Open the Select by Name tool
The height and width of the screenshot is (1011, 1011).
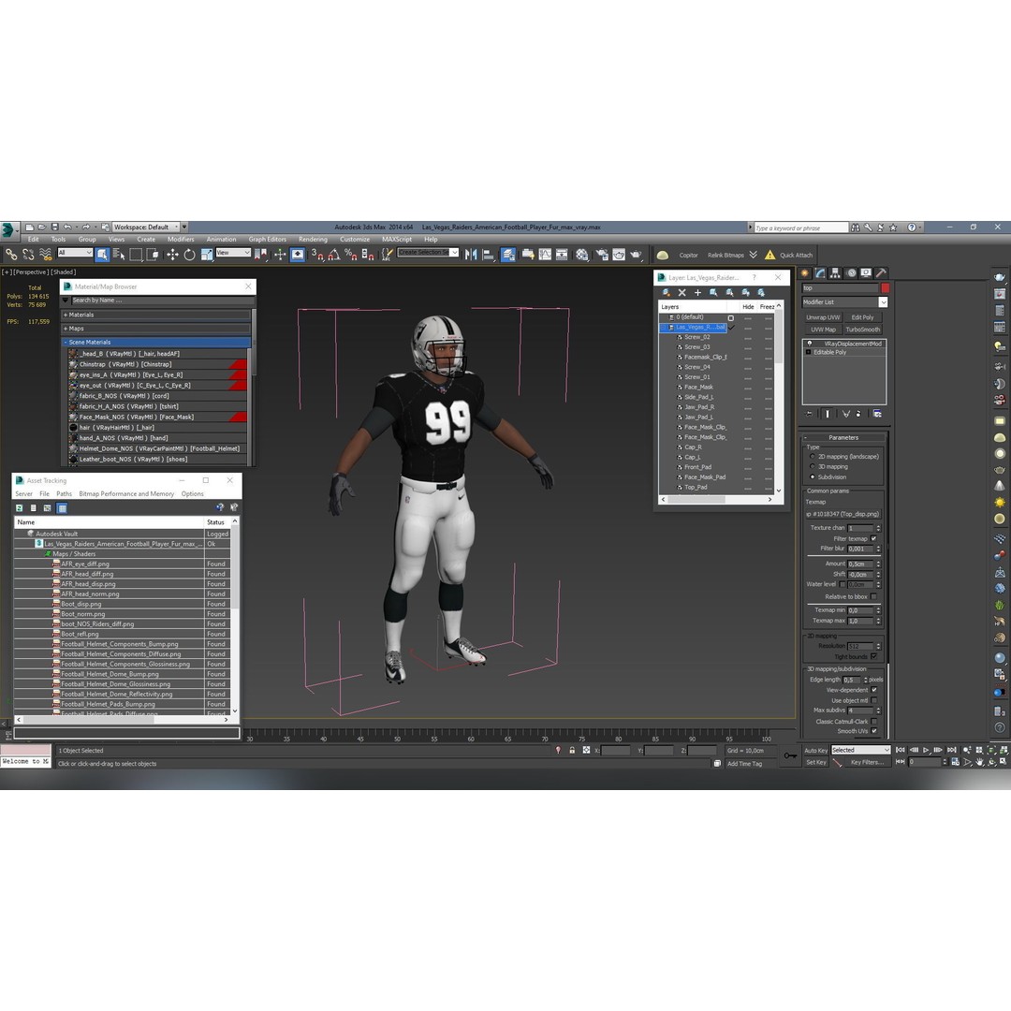click(119, 255)
